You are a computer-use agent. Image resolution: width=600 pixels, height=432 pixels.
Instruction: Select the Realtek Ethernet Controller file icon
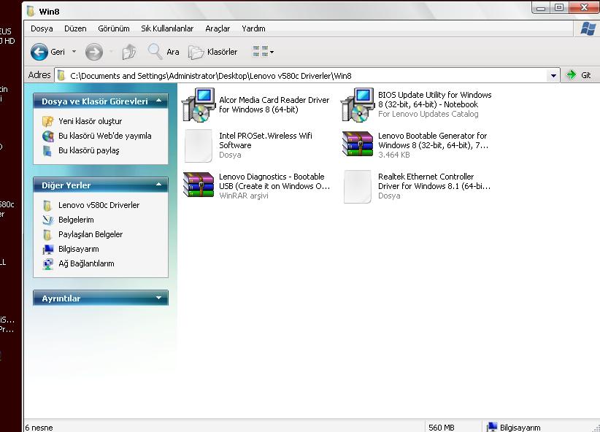click(x=358, y=186)
